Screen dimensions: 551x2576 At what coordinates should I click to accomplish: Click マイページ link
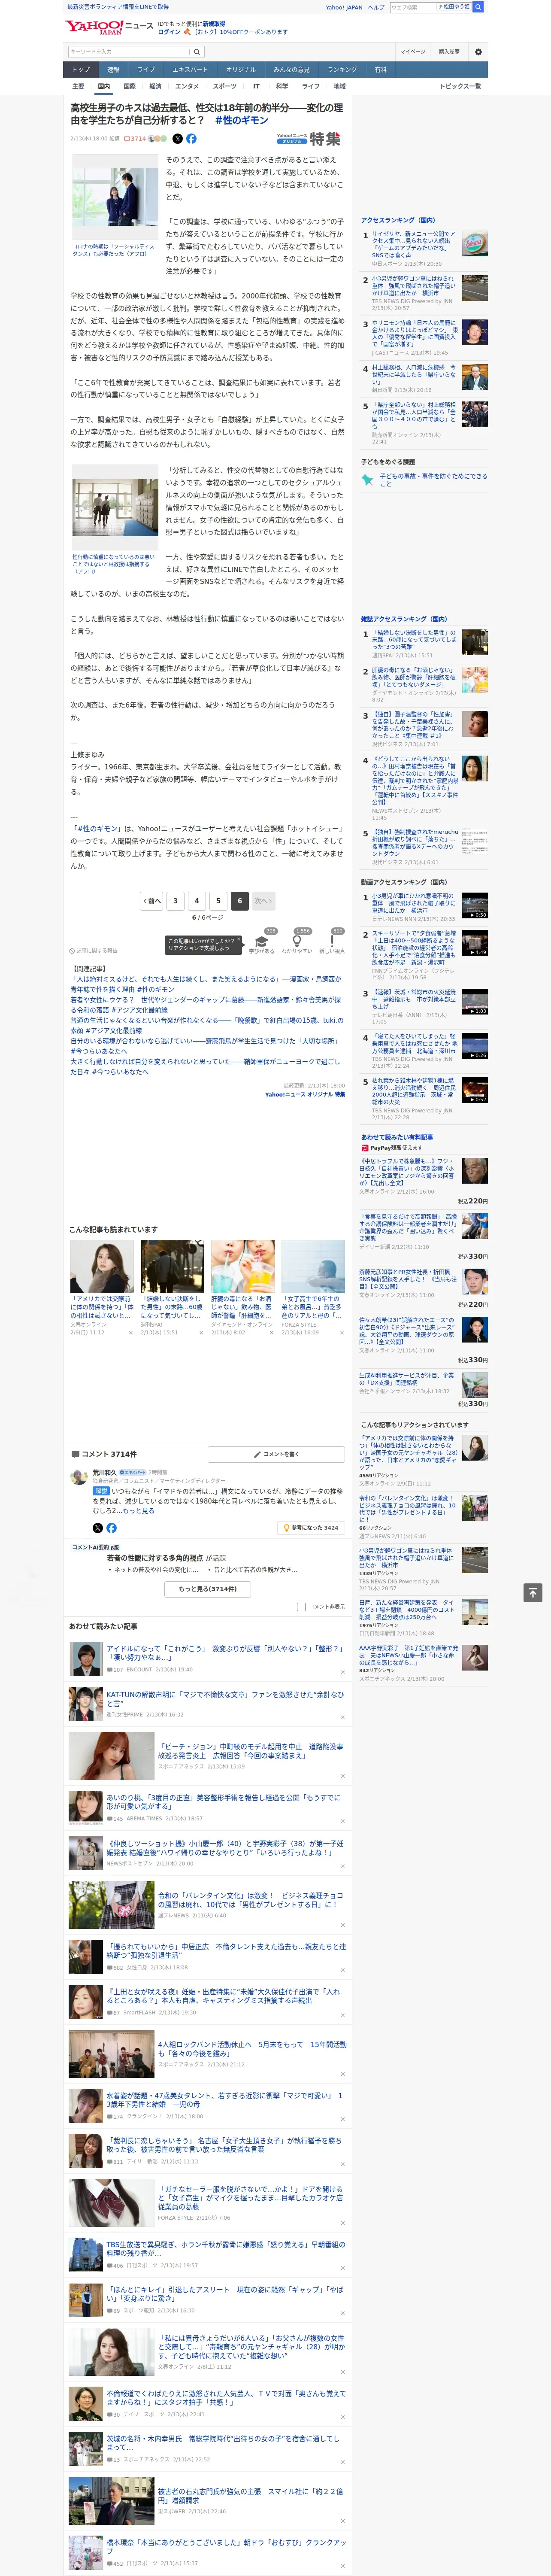click(413, 51)
